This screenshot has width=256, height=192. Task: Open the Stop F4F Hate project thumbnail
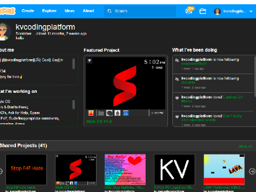pyautogui.click(x=26, y=170)
